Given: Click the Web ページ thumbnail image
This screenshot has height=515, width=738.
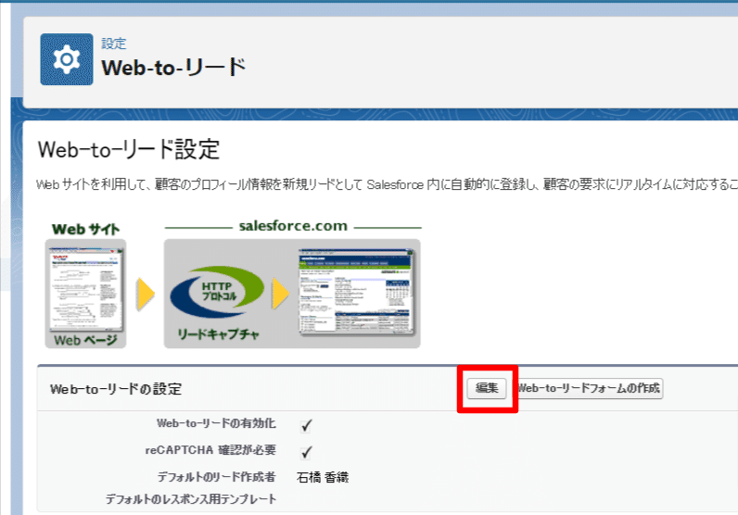Looking at the screenshot, I should 85,289.
